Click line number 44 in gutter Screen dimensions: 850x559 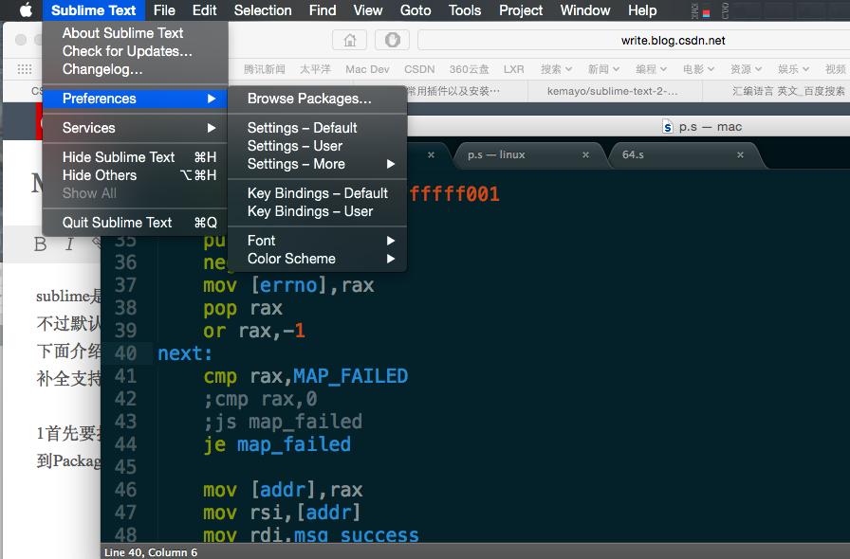[x=125, y=444]
